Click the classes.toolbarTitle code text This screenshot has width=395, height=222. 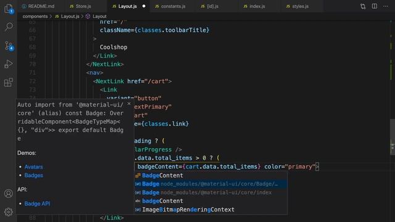(x=172, y=30)
